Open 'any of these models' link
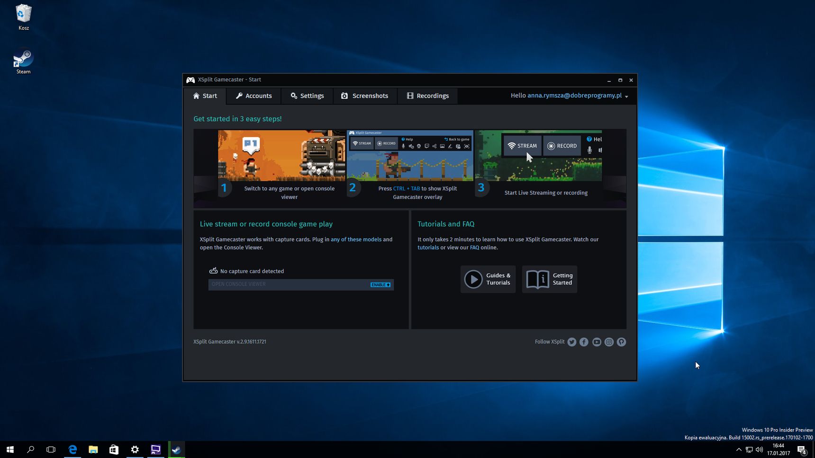 pyautogui.click(x=356, y=239)
